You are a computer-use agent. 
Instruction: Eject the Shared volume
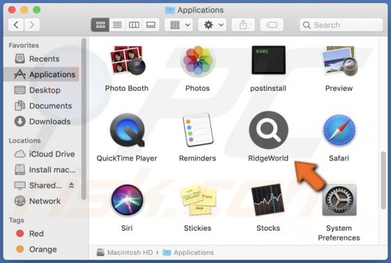[71, 185]
